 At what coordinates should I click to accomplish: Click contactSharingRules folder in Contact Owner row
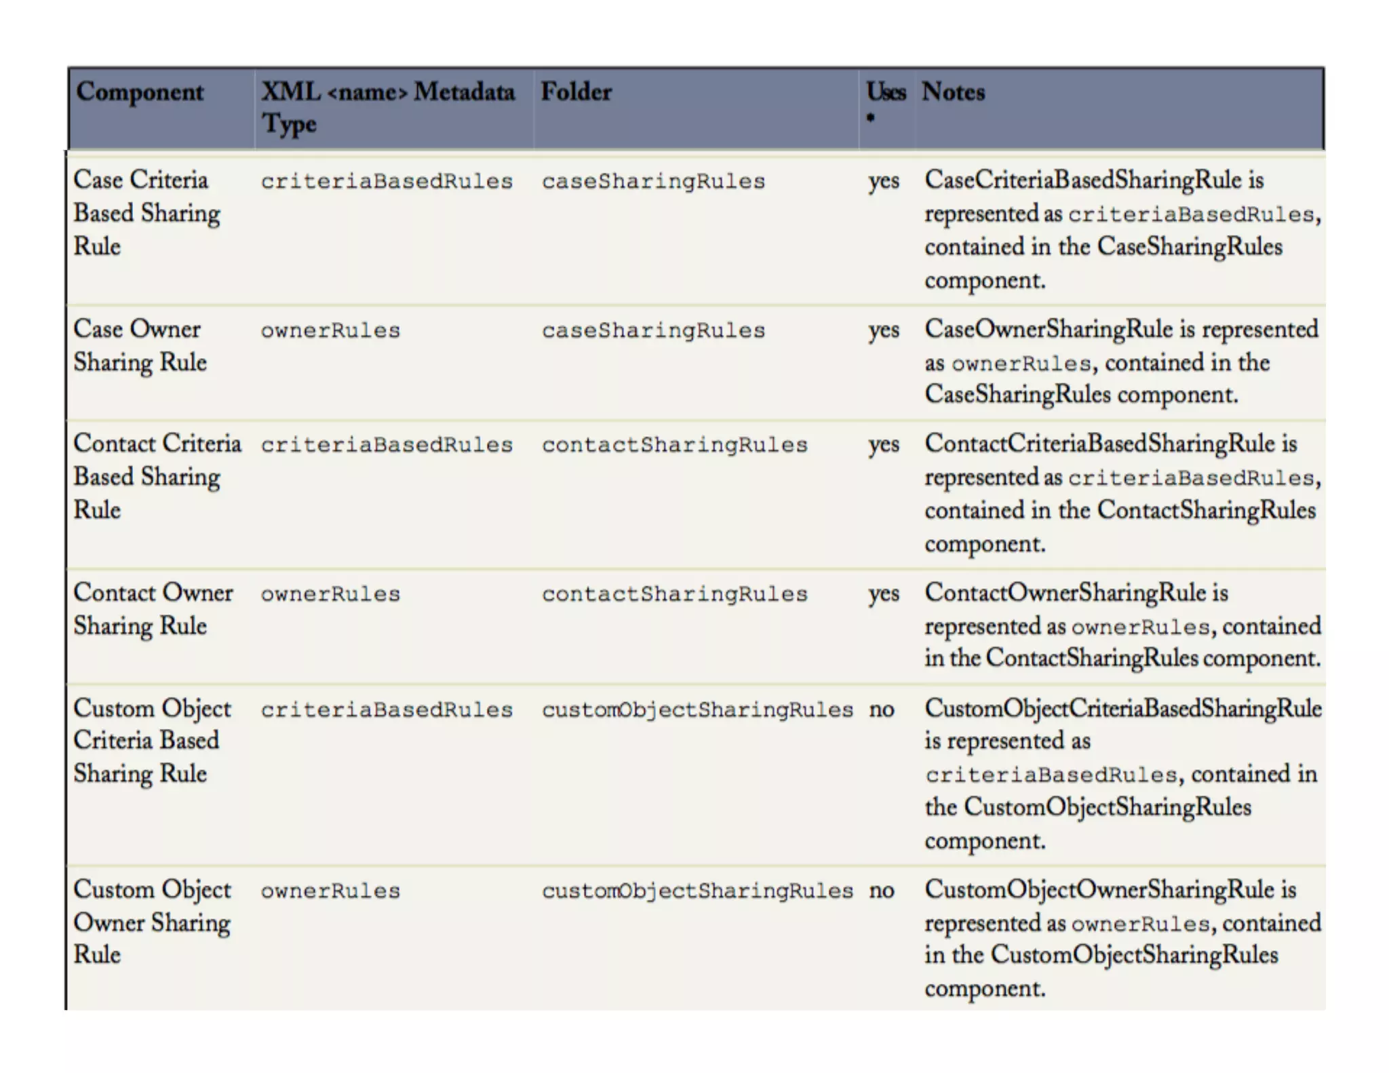click(674, 594)
